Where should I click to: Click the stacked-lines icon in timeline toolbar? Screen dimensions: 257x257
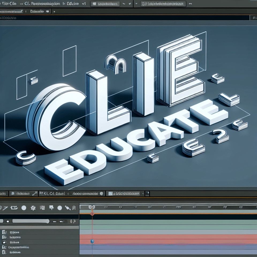[42, 208]
